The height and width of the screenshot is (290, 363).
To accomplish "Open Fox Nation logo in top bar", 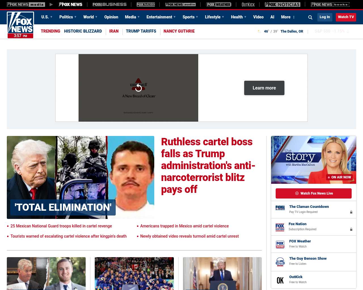I will pyautogui.click(x=146, y=5).
